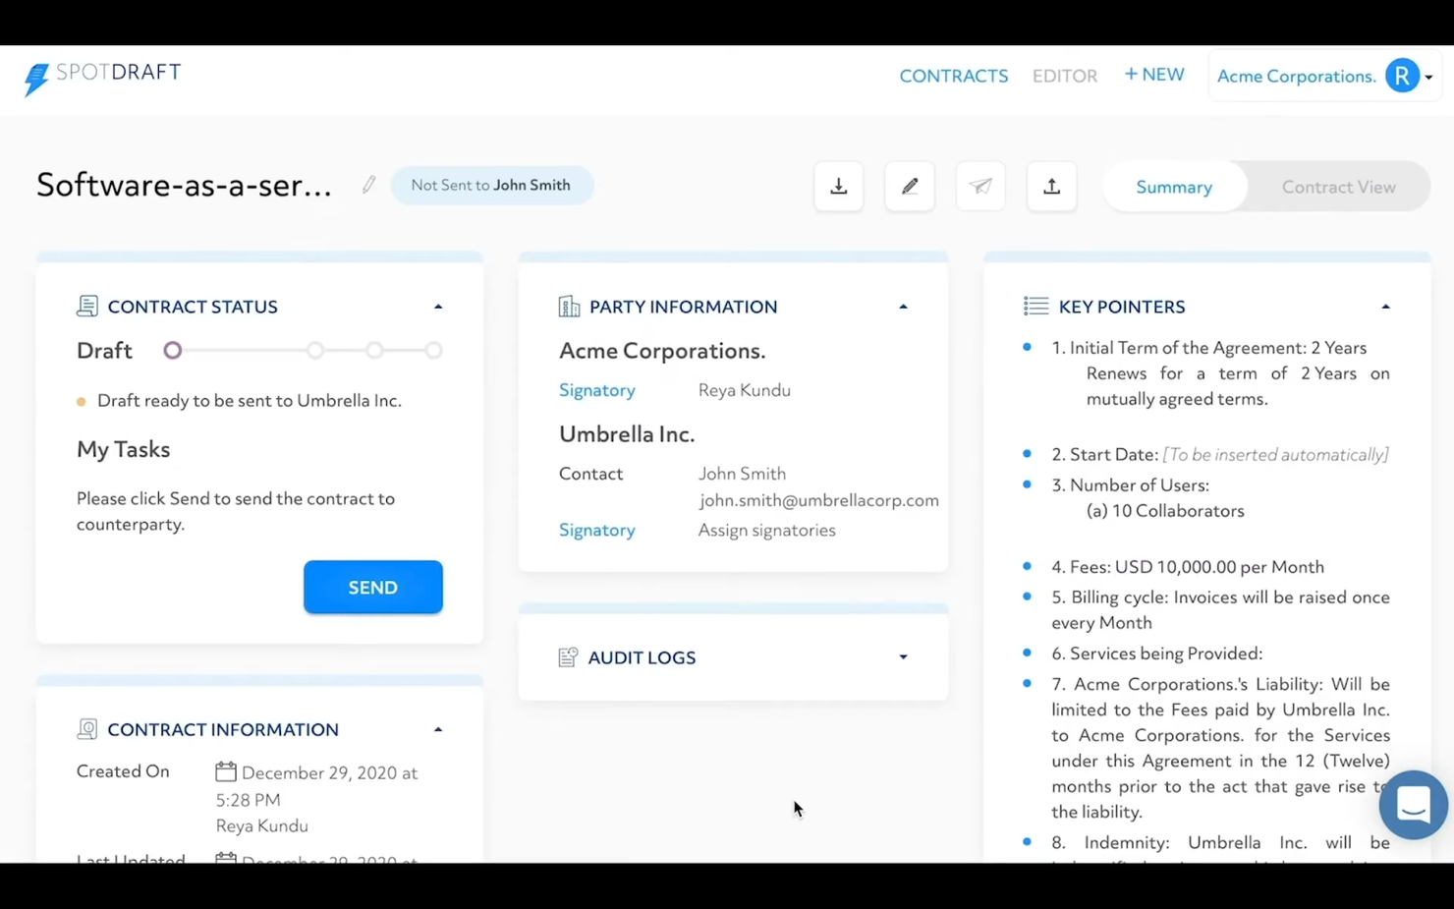
Task: Collapse the Party Information panel
Action: [903, 307]
